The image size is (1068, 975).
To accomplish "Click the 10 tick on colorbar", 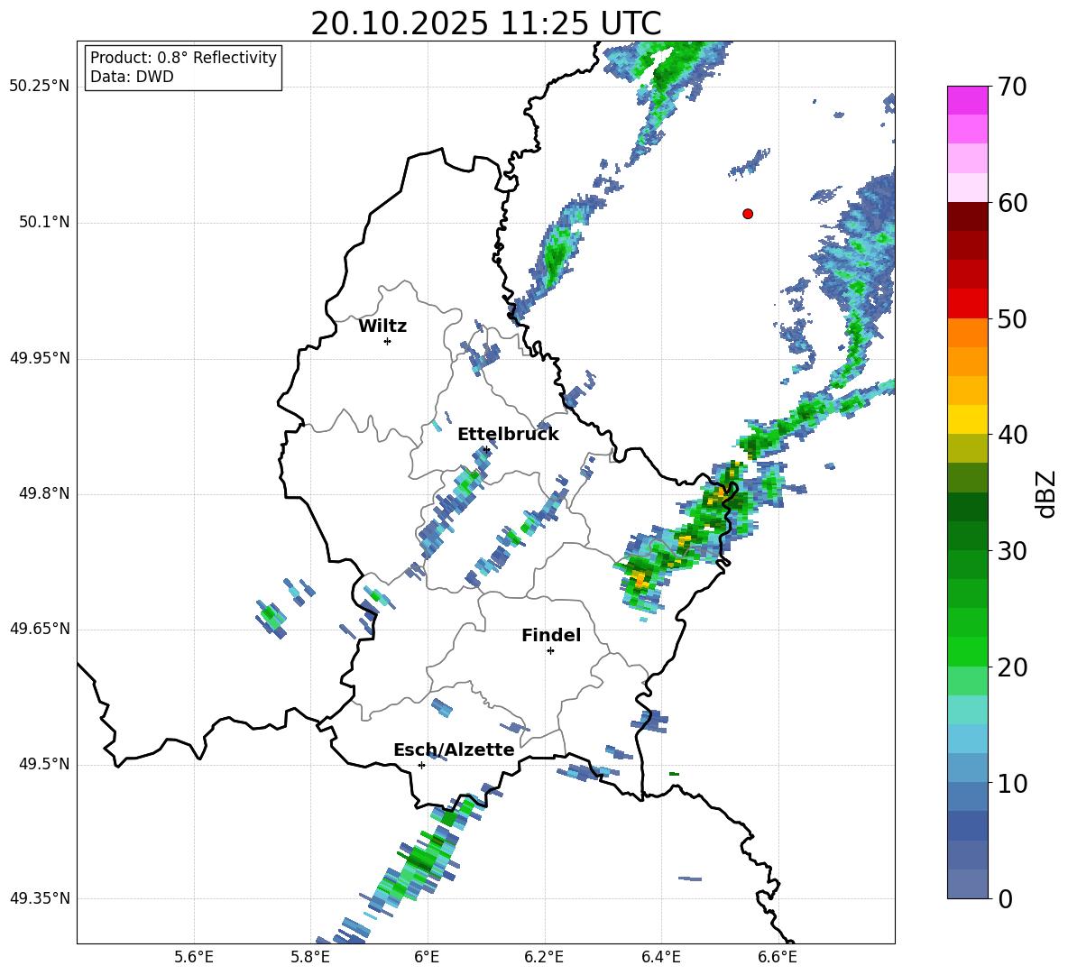I will [1012, 783].
